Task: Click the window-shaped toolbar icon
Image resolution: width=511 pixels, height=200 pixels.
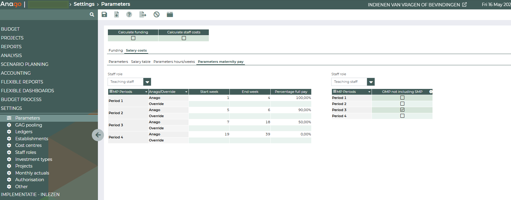Action: (170, 15)
